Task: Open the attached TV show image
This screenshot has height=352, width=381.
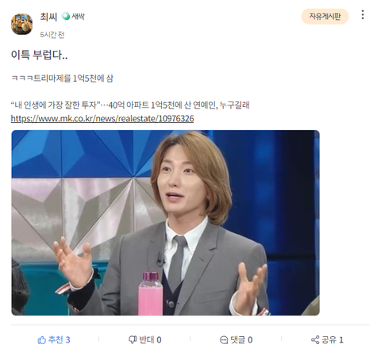Action: point(165,223)
